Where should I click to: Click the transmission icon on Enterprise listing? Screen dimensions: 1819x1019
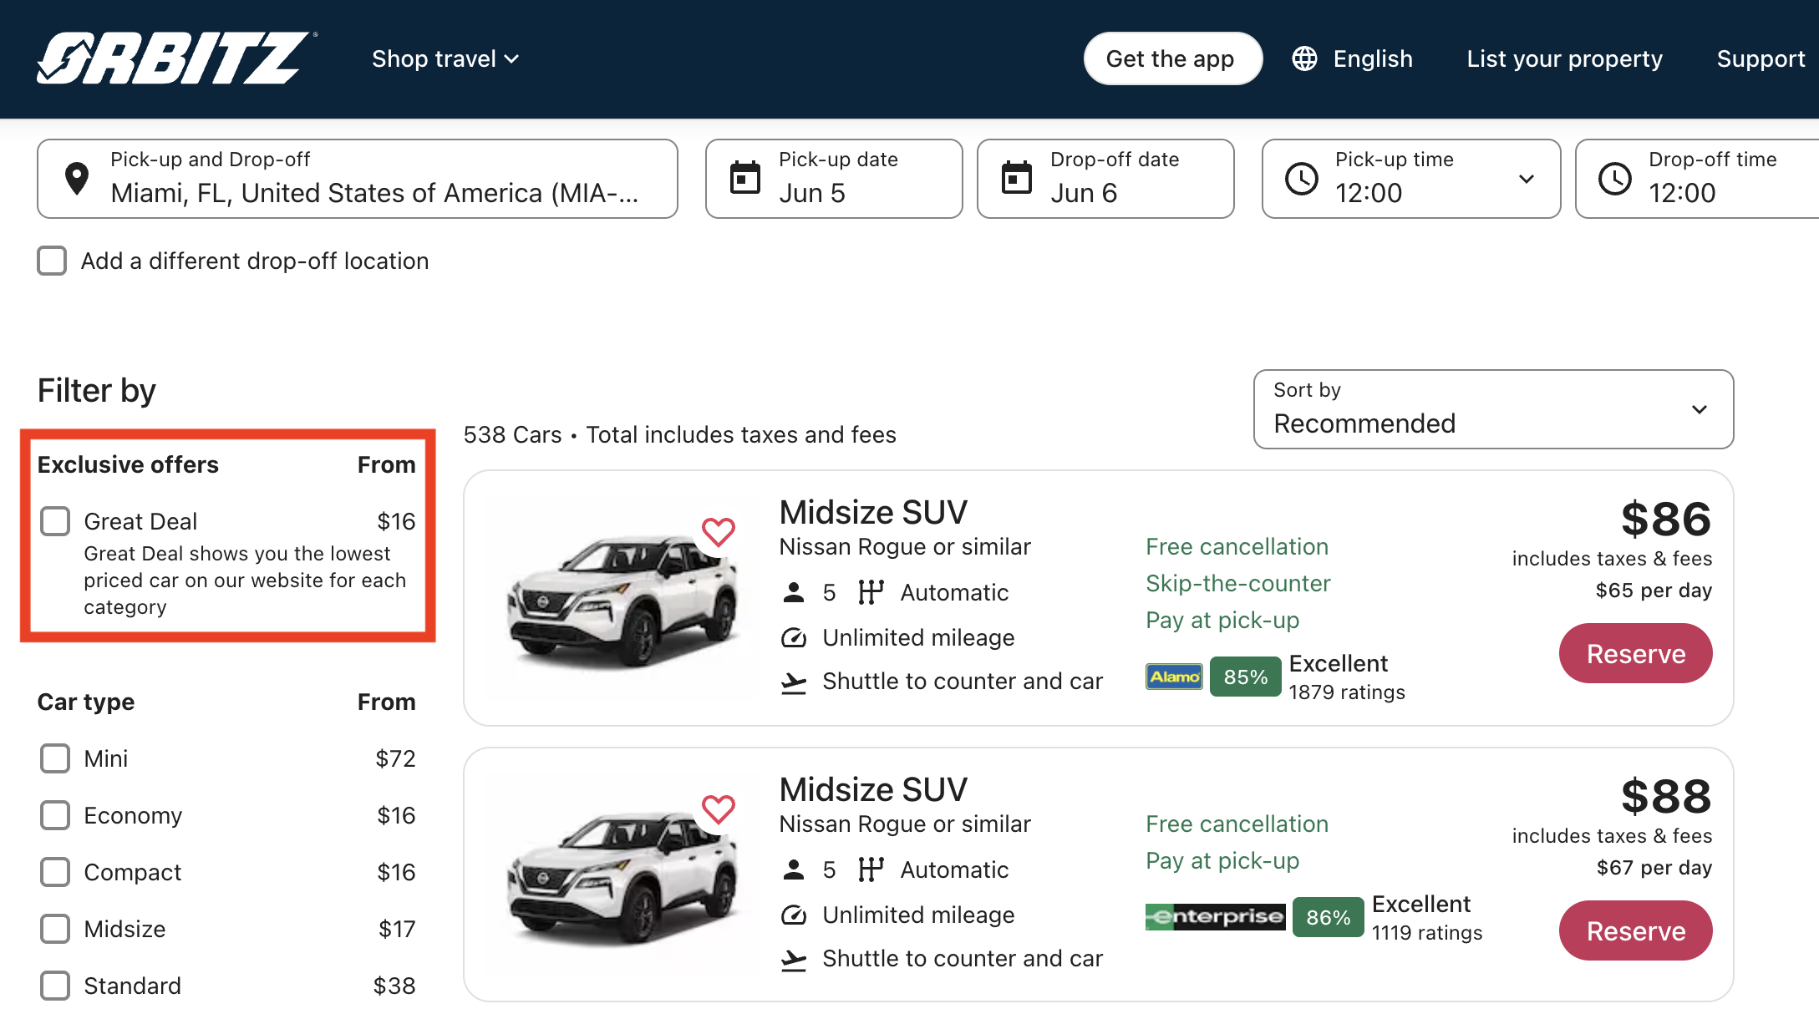[871, 869]
